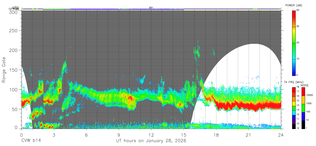Click the '15' UT hour tick label
The image size is (316, 146).
[183, 135]
